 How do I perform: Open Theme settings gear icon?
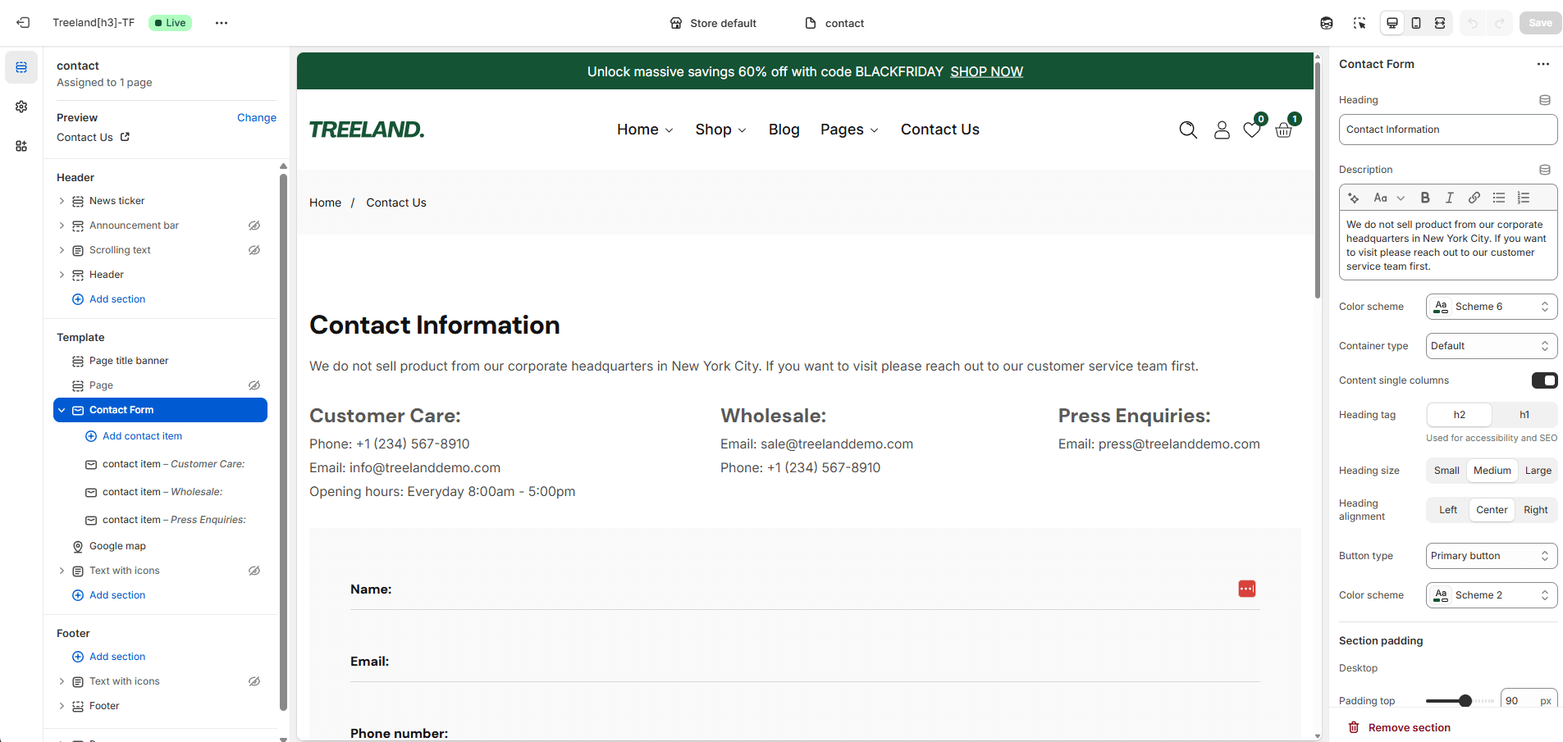(21, 107)
